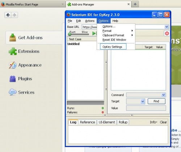This screenshot has width=181, height=152.
Task: Open a new tab with plus button
Action: [x=135, y=4]
